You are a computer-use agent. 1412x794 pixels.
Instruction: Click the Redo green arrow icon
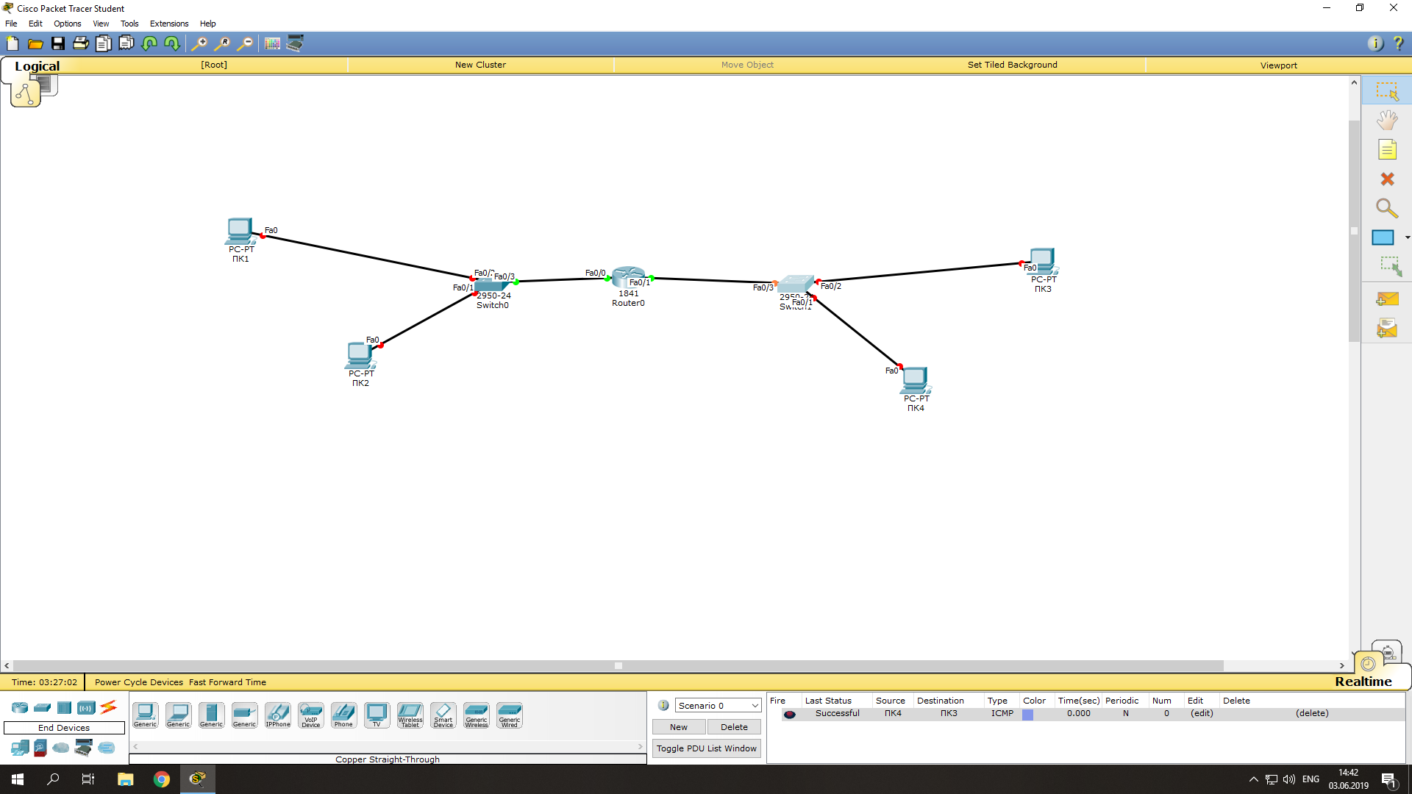pyautogui.click(x=172, y=43)
